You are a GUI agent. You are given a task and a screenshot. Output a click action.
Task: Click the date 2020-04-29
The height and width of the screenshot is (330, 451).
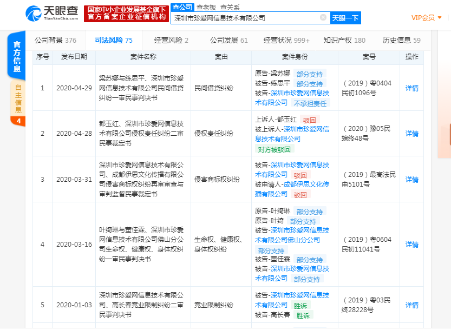point(74,88)
